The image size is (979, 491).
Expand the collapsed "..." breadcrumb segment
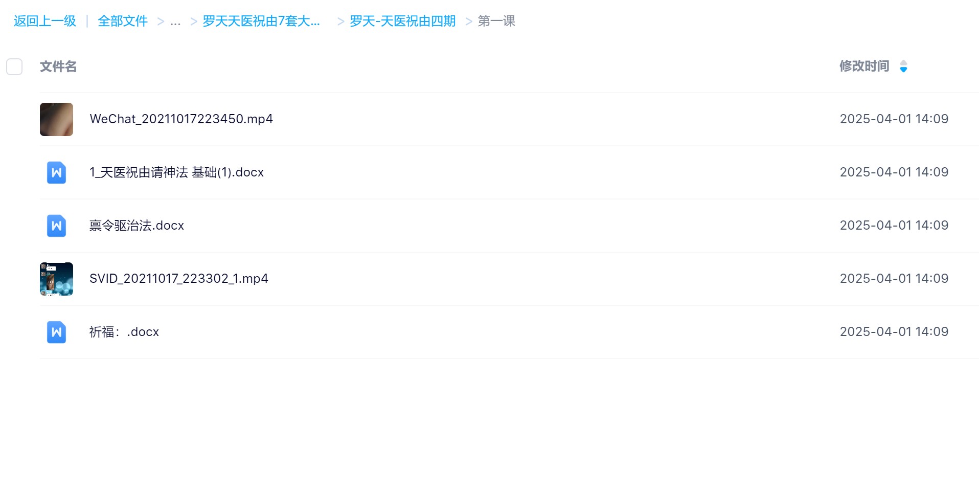[x=175, y=21]
